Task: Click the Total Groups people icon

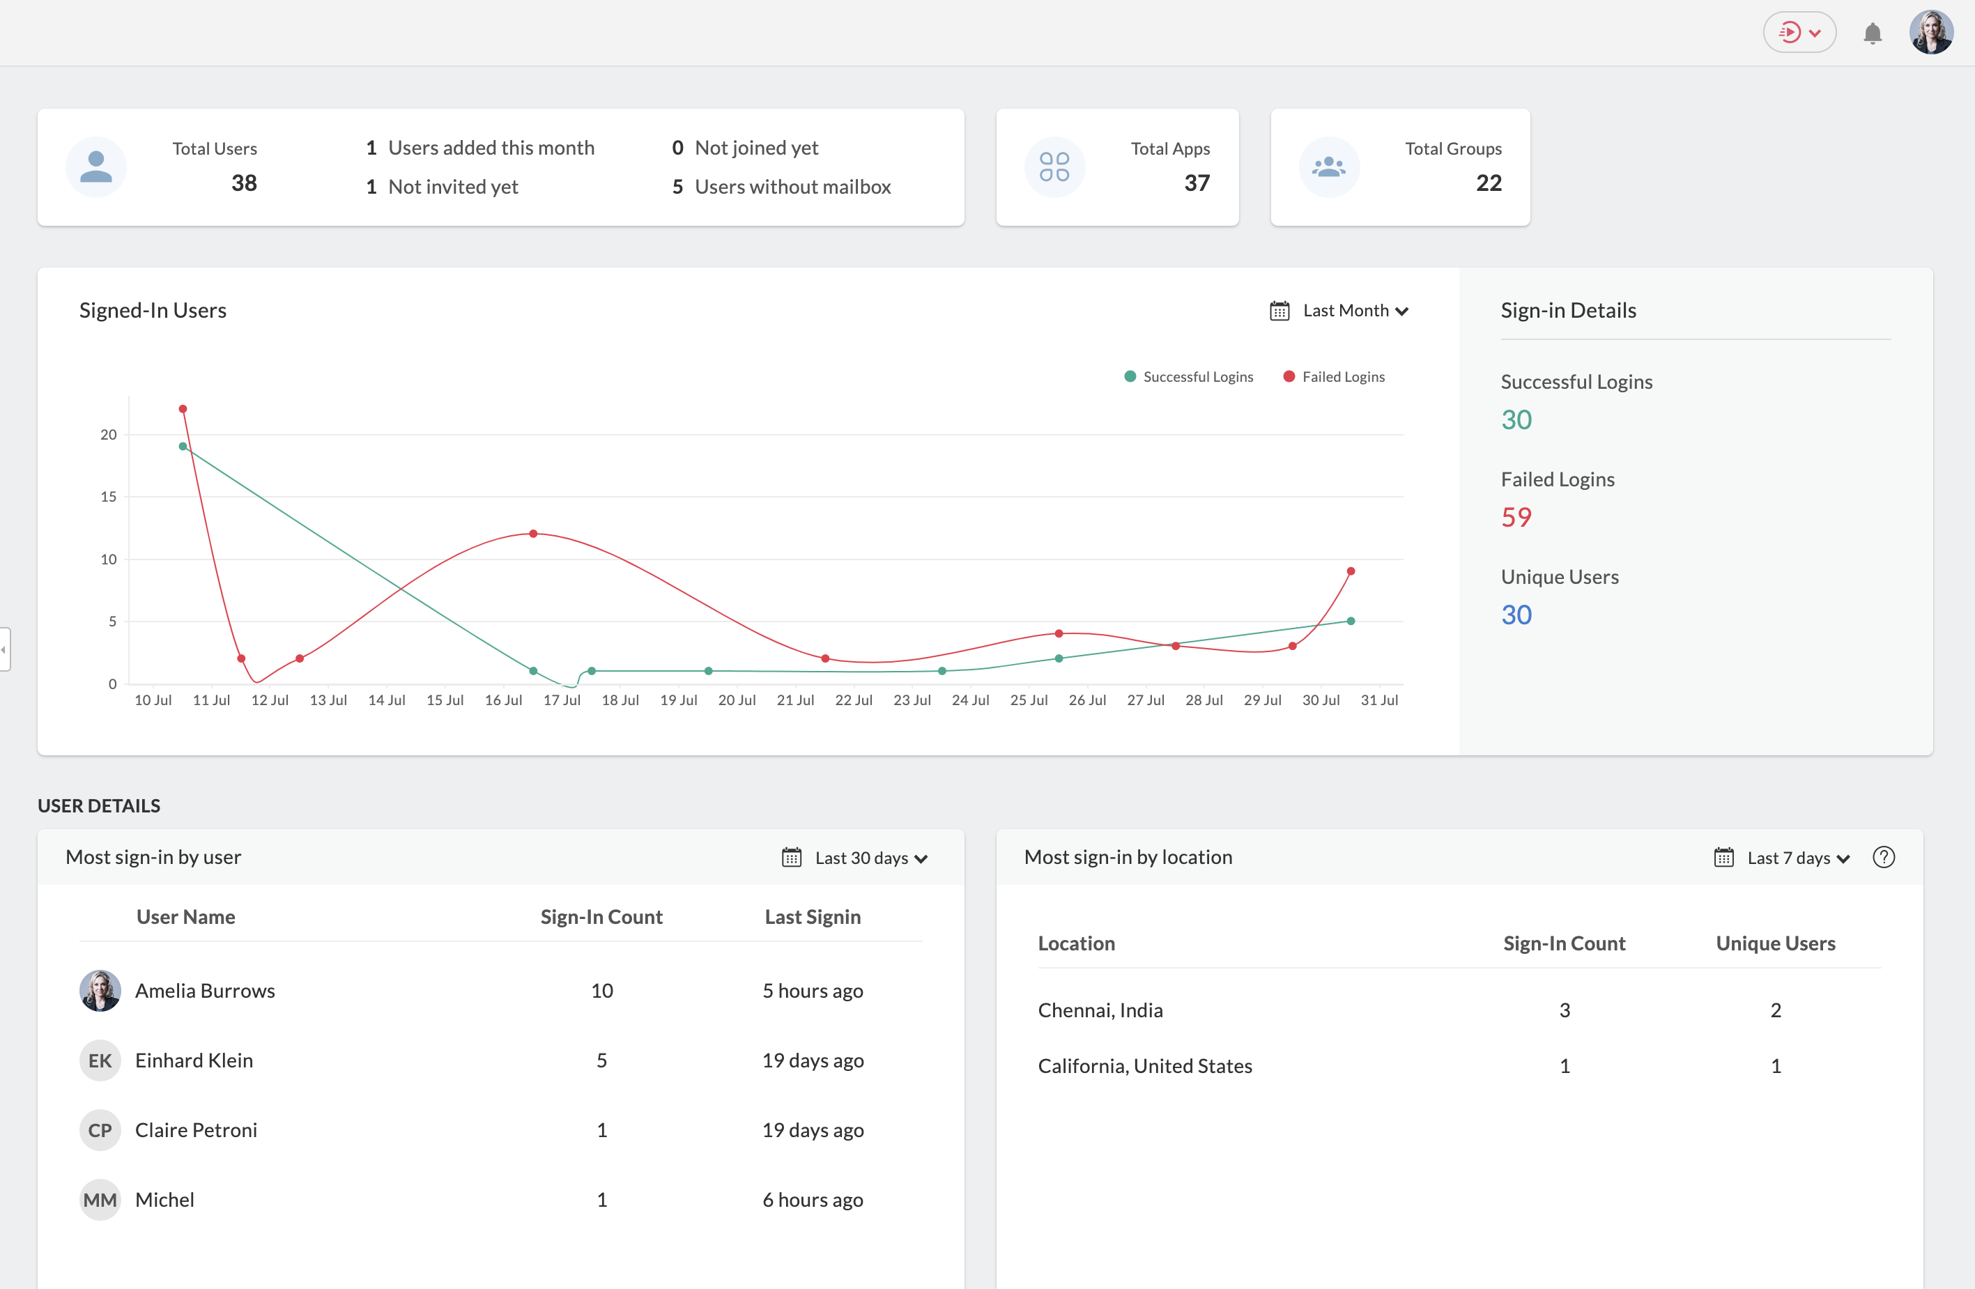Action: tap(1328, 167)
